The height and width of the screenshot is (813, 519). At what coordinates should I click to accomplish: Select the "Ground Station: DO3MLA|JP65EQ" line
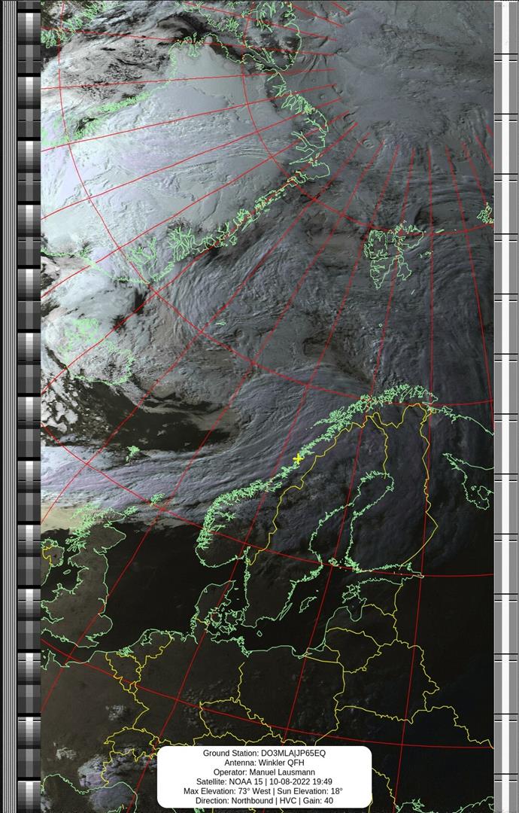264,753
